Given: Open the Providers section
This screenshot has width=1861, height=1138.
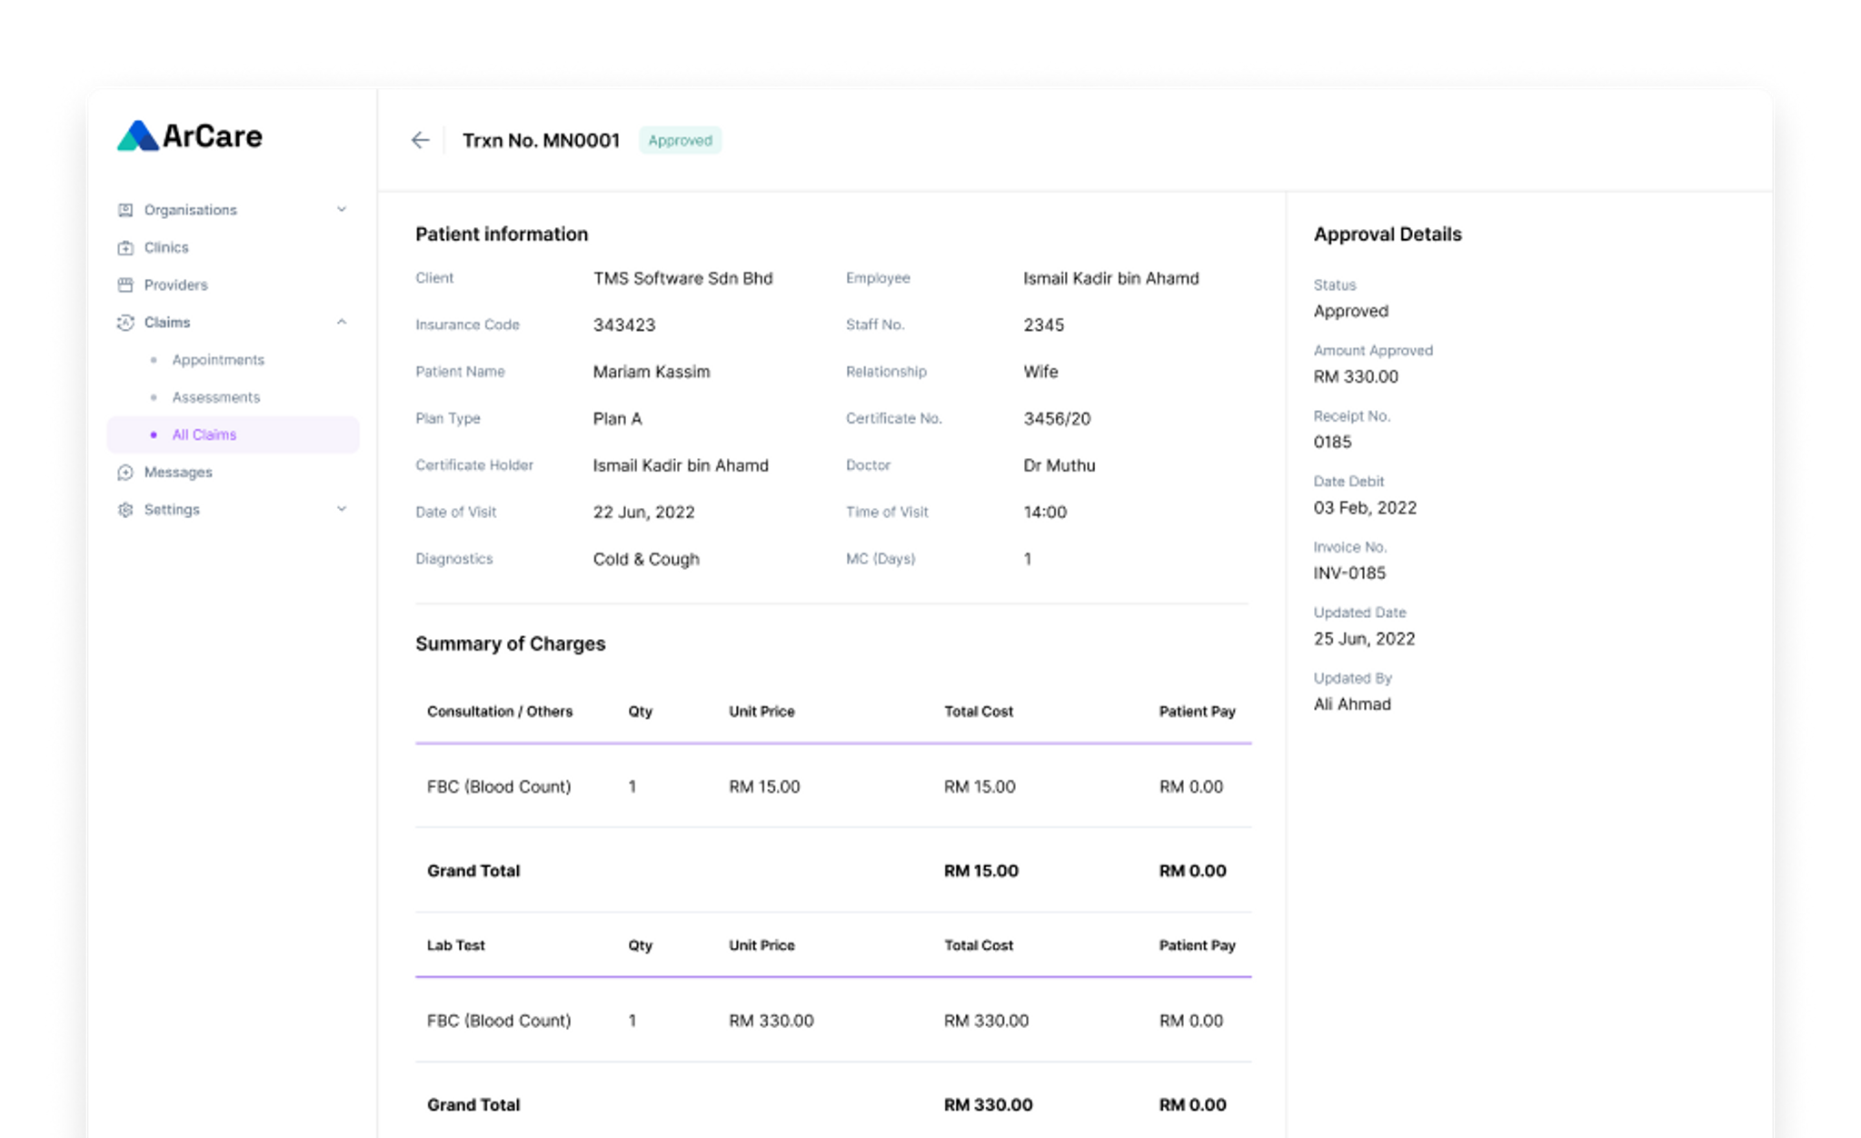Looking at the screenshot, I should pos(175,285).
